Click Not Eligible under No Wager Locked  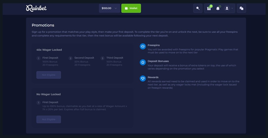49,119
